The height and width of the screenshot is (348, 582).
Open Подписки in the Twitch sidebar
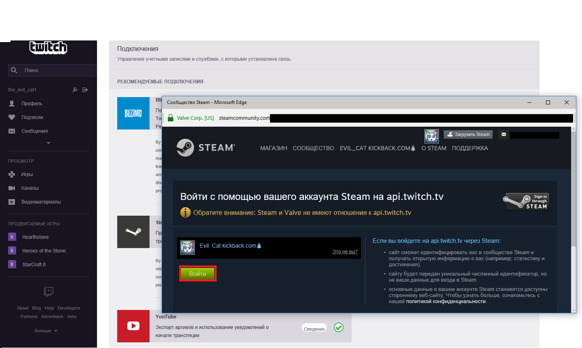pos(32,117)
